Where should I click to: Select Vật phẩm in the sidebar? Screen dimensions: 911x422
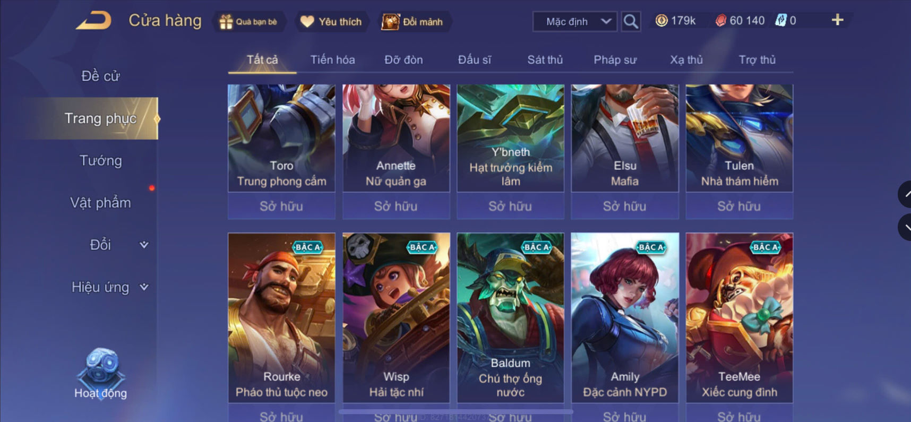coord(100,203)
